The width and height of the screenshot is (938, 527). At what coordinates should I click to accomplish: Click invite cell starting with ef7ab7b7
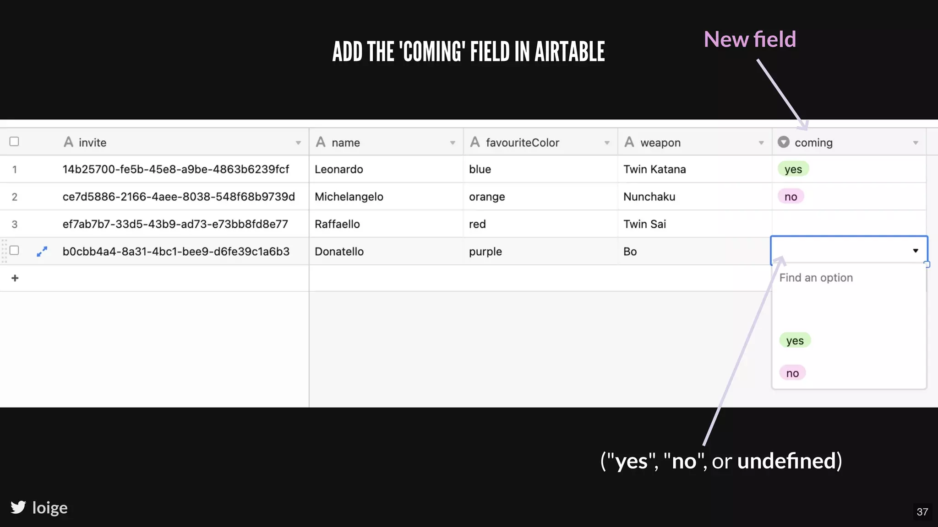coord(175,224)
